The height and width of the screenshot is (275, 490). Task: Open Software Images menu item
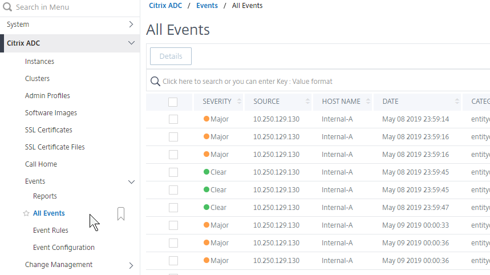click(x=51, y=113)
